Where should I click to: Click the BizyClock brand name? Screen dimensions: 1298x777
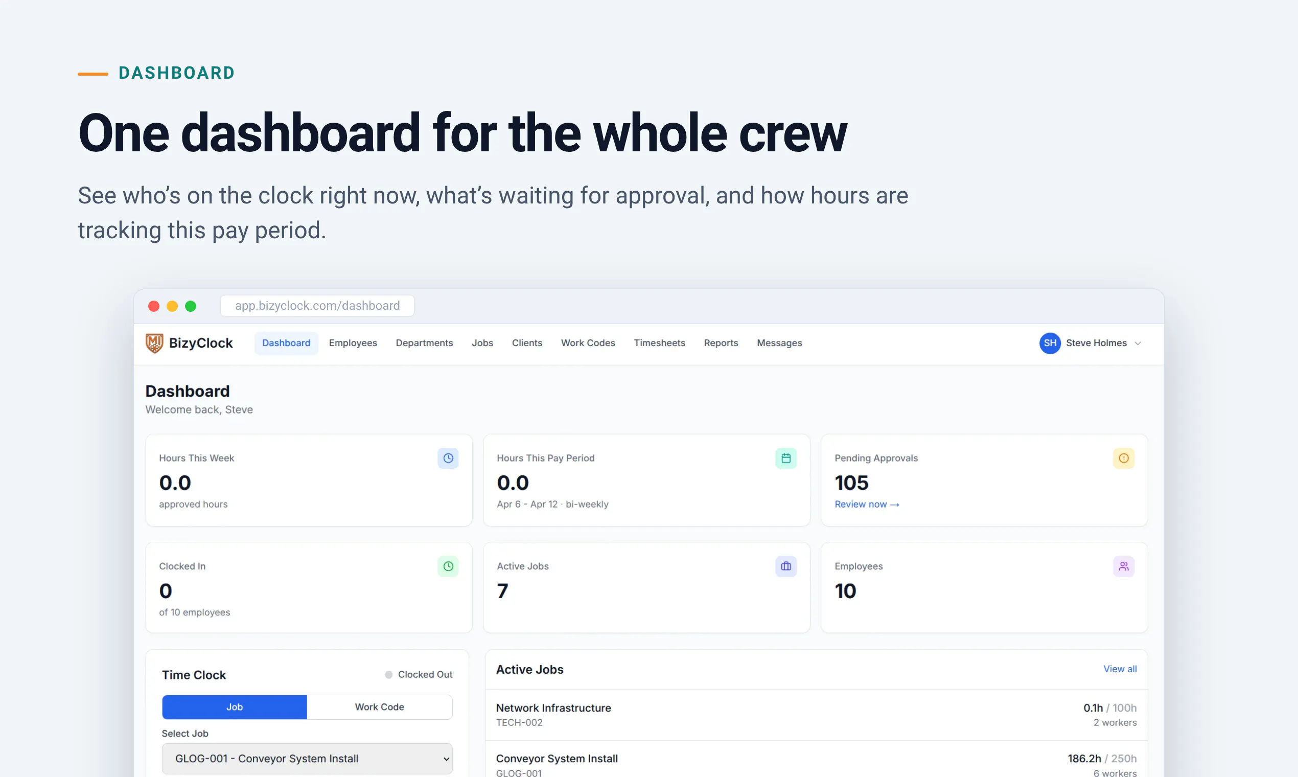click(x=201, y=343)
